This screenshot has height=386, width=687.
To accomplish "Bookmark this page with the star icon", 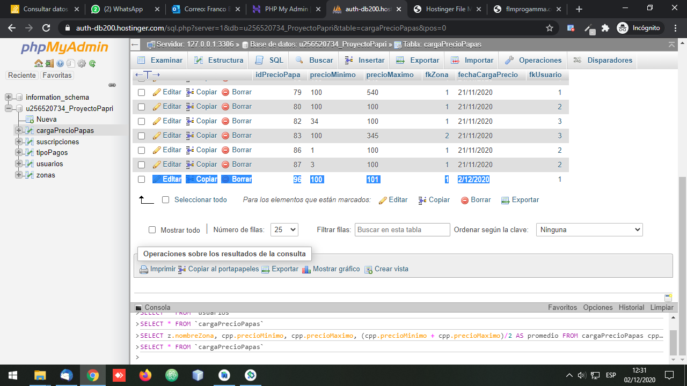I will point(550,28).
